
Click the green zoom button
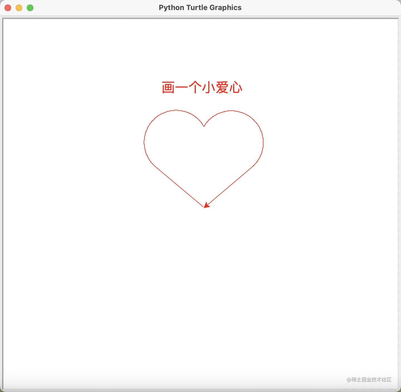click(x=30, y=8)
